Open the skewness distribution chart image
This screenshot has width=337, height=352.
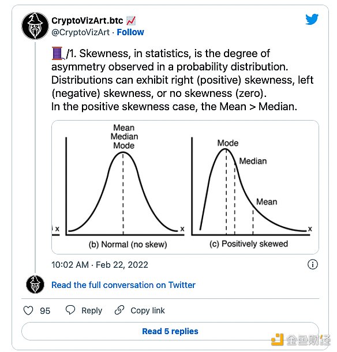[185, 187]
